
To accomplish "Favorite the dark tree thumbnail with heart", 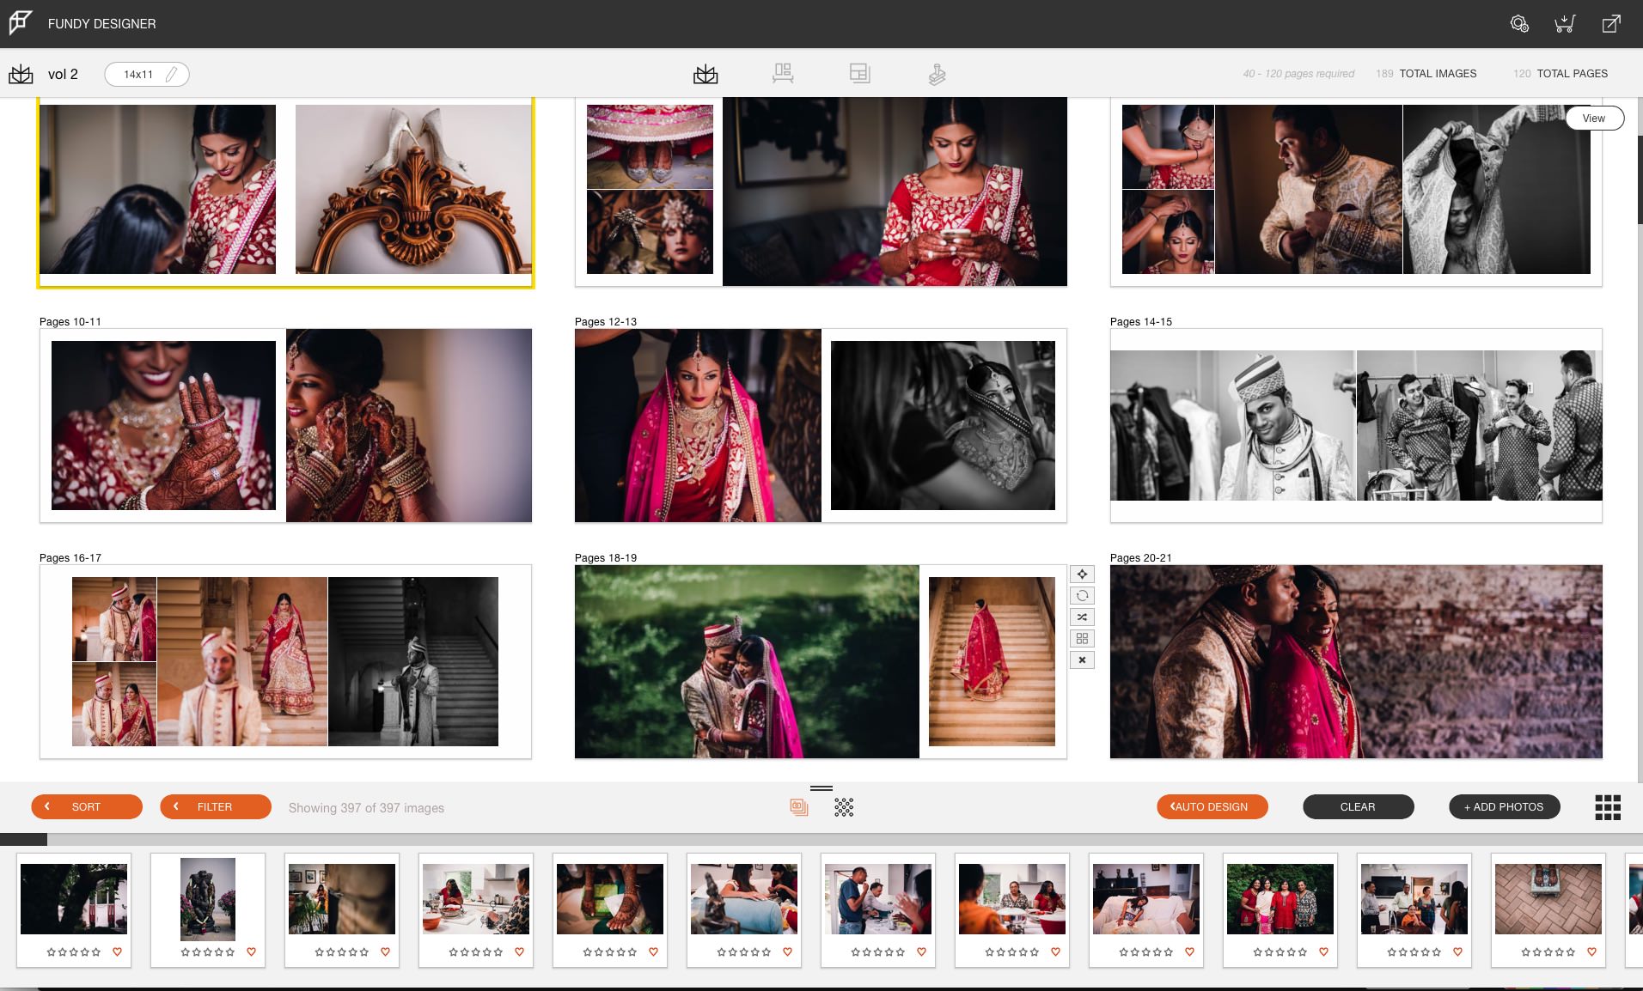I will pyautogui.click(x=118, y=951).
